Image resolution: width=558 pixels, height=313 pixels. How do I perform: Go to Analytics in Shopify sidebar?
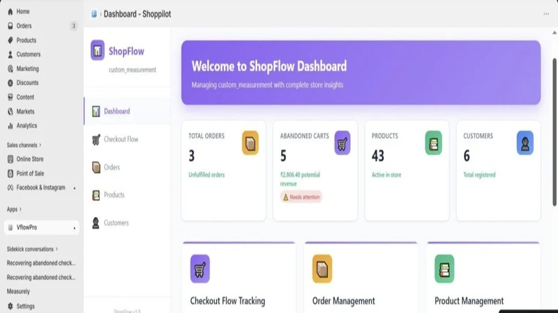click(x=27, y=126)
